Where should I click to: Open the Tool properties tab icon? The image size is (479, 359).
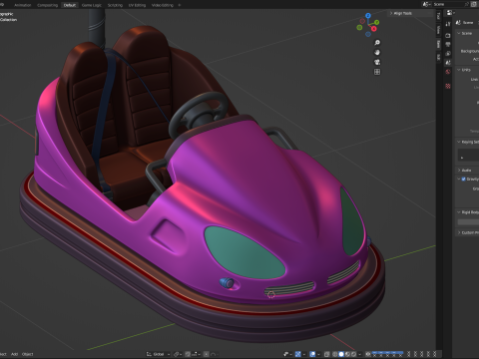(x=448, y=24)
